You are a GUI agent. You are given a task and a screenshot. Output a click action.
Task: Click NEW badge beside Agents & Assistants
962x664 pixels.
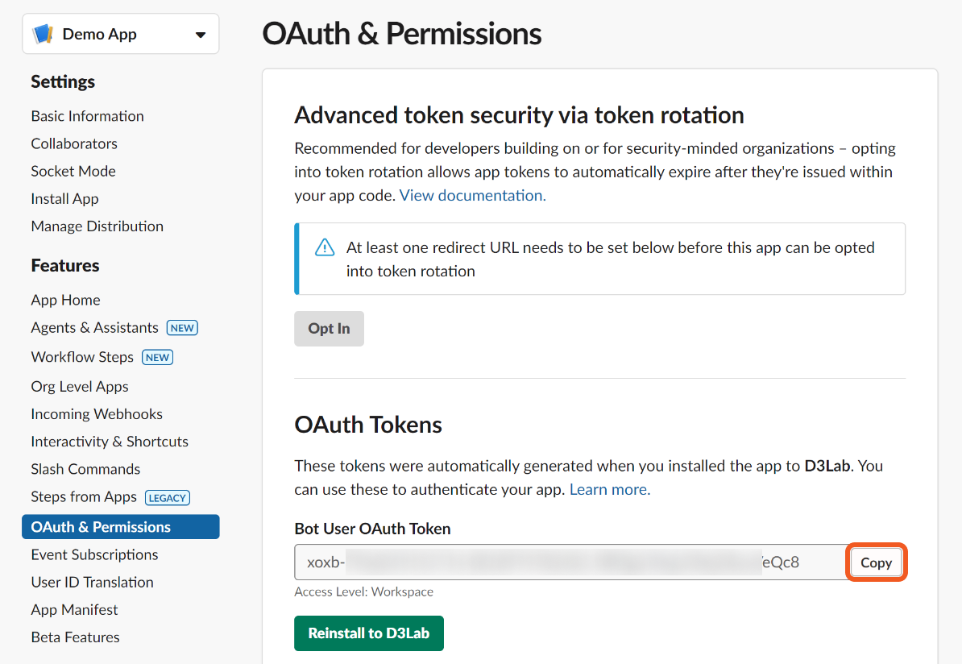click(x=182, y=328)
